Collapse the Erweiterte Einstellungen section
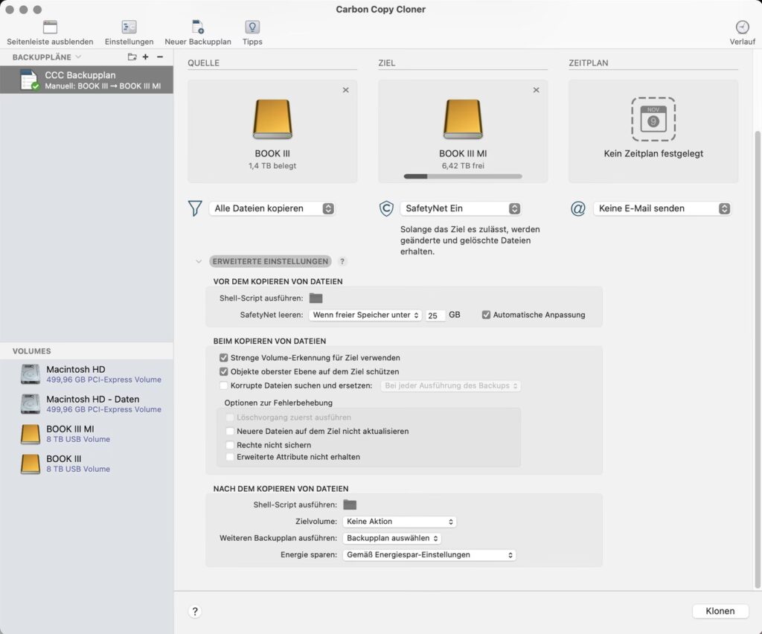This screenshot has height=634, width=762. [199, 261]
